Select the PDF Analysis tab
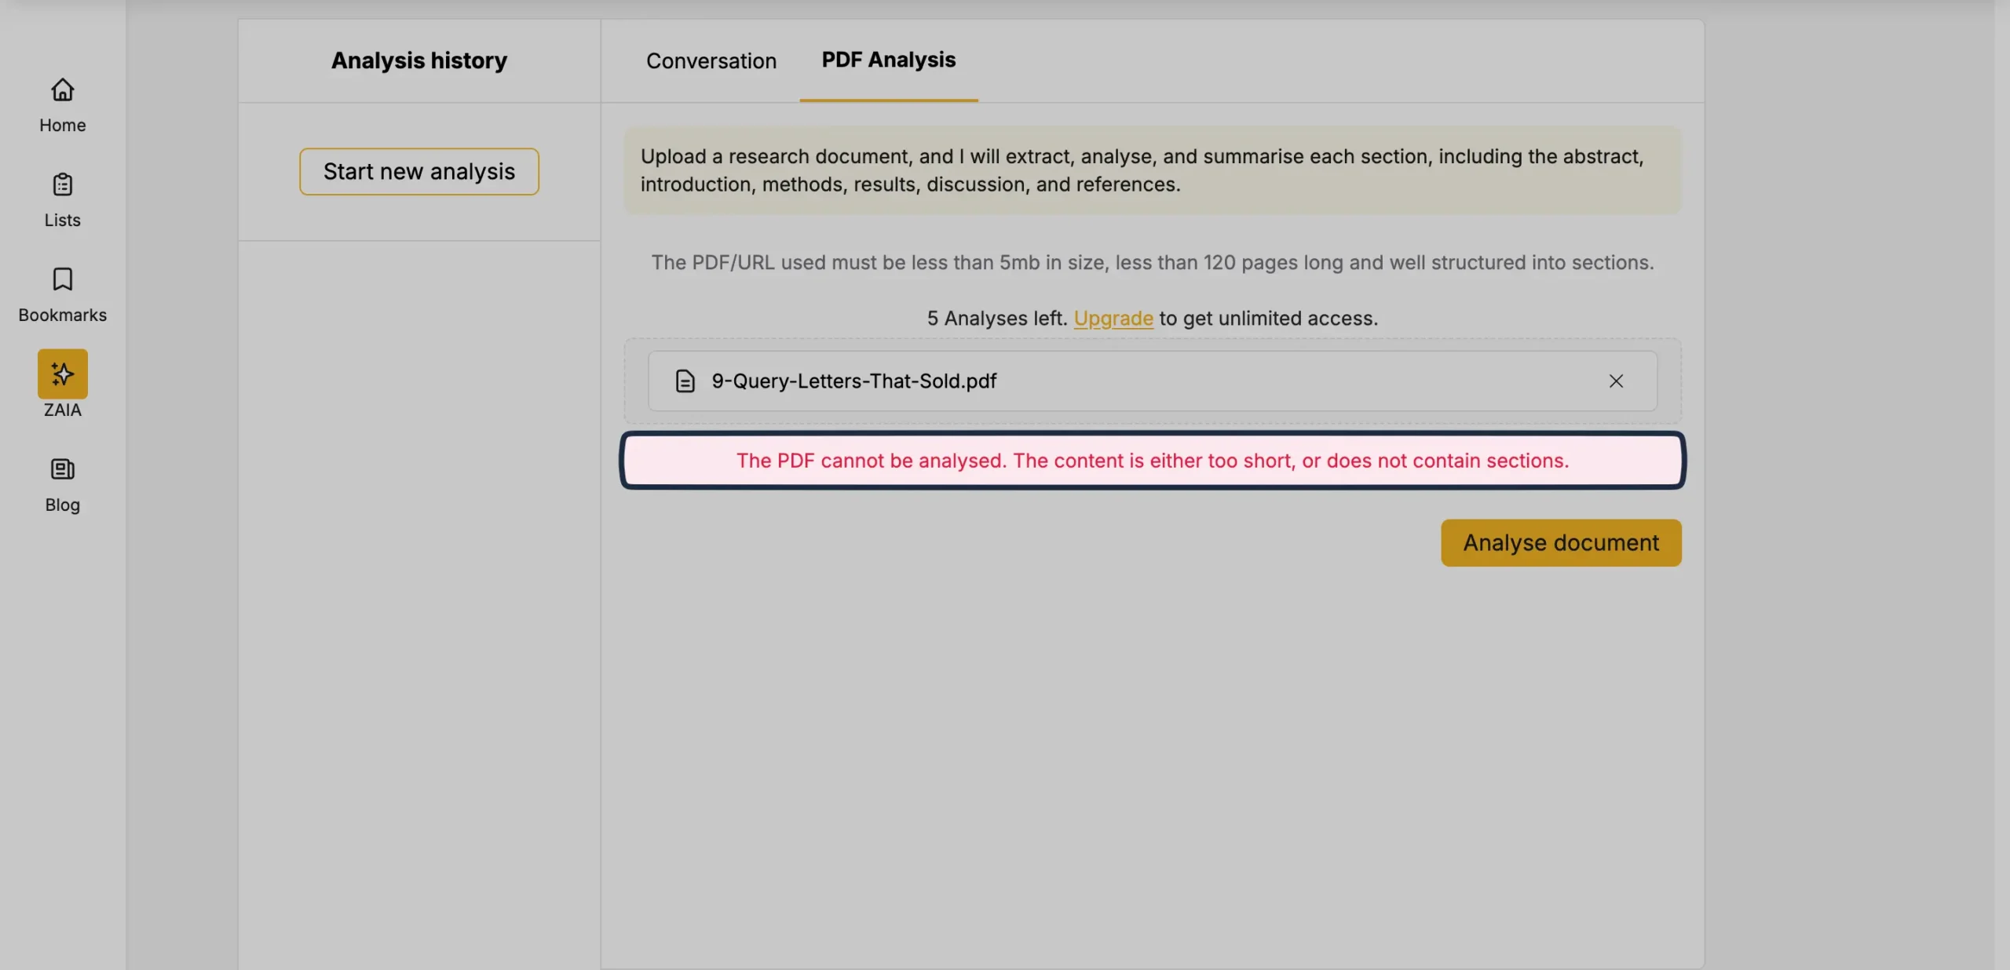This screenshot has width=2010, height=970. (888, 60)
